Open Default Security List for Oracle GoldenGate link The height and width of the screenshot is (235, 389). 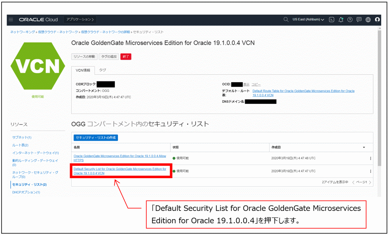click(x=119, y=171)
